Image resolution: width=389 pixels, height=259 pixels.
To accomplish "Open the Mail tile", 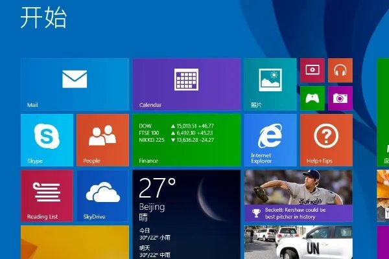I will coord(75,84).
